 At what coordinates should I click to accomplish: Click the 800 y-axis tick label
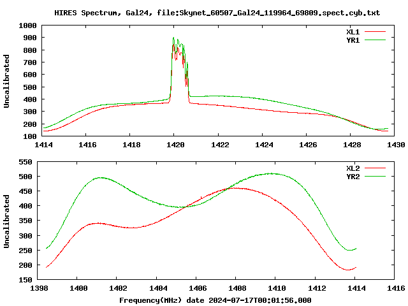(30, 50)
